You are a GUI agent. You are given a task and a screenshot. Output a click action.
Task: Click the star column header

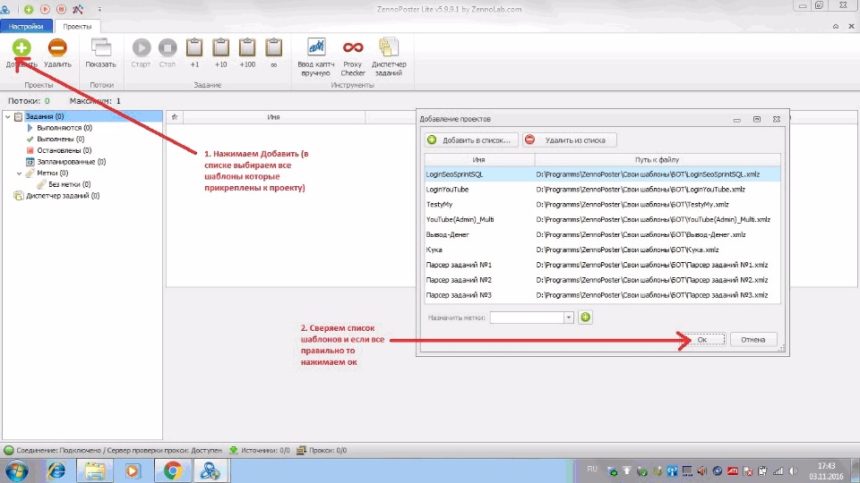[x=175, y=116]
